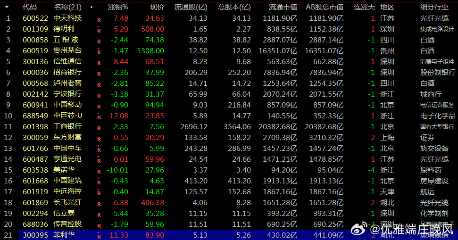Select stock name 长飞光纤
The image size is (458, 240).
(x=67, y=202)
